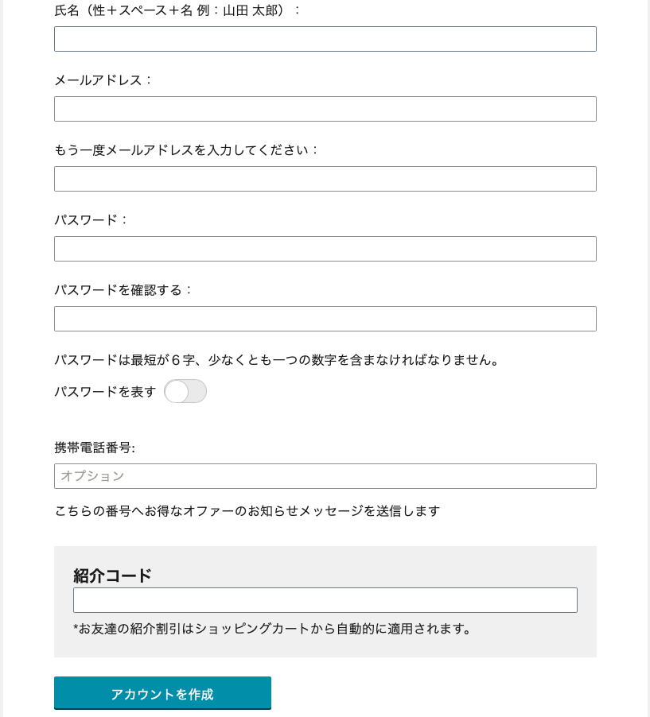Click the 紹介コード input field
The height and width of the screenshot is (717, 650).
pyautogui.click(x=325, y=600)
